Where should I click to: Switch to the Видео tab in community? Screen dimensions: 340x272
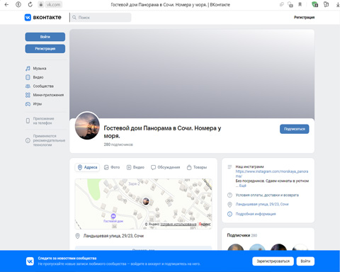135,167
